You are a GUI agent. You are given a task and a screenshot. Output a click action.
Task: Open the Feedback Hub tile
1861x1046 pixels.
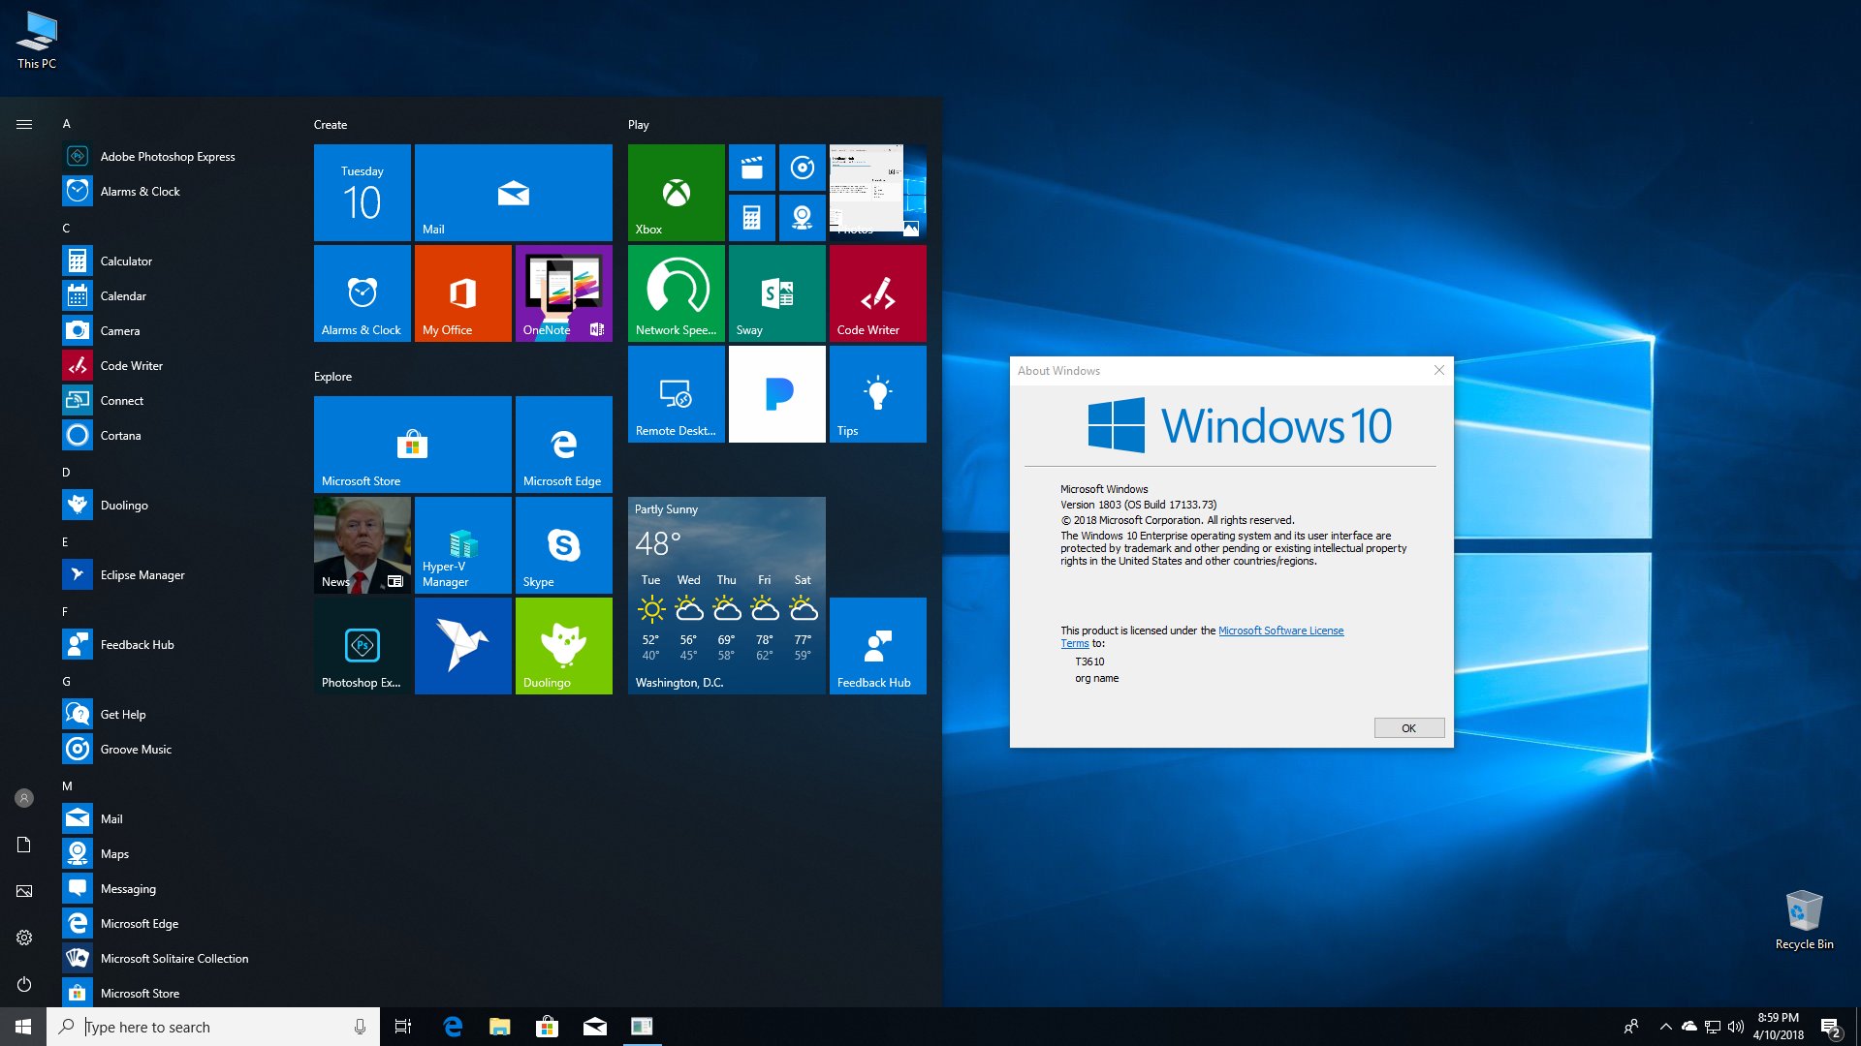[x=878, y=646]
